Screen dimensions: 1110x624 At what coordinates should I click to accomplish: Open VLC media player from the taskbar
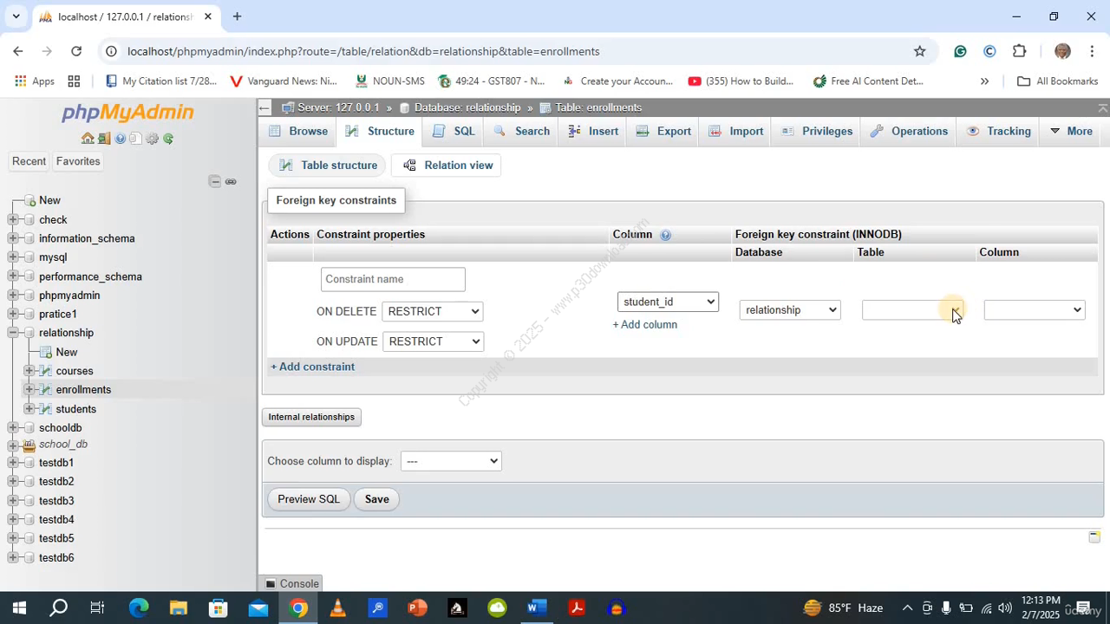337,608
